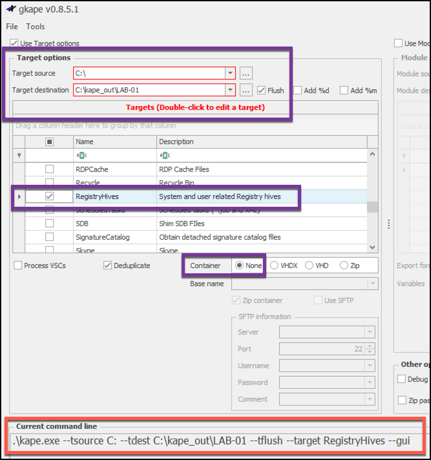
Task: Click the targets list scroll up arrow
Action: tap(373, 154)
